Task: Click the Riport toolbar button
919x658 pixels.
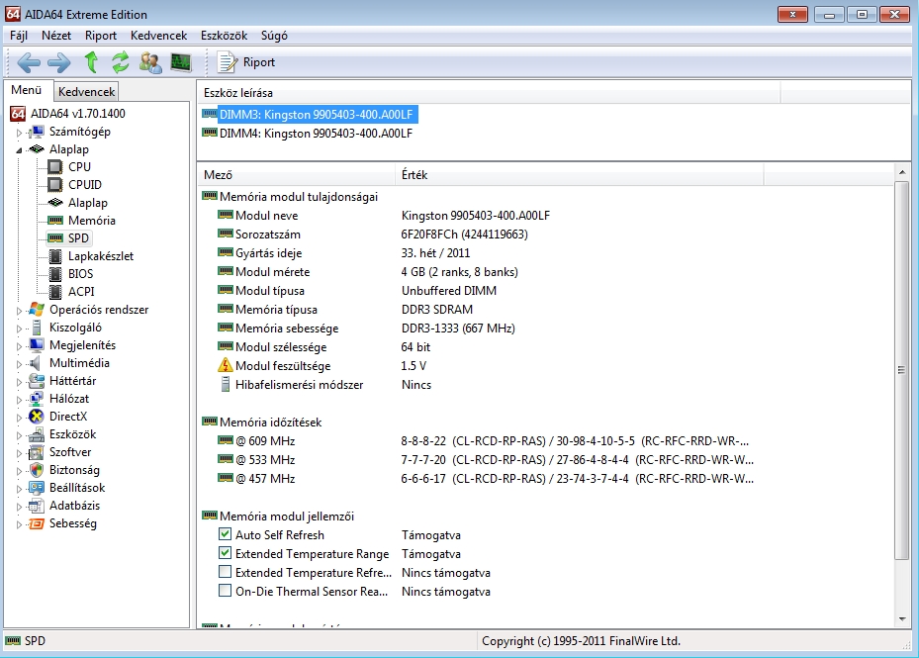Action: [x=246, y=62]
